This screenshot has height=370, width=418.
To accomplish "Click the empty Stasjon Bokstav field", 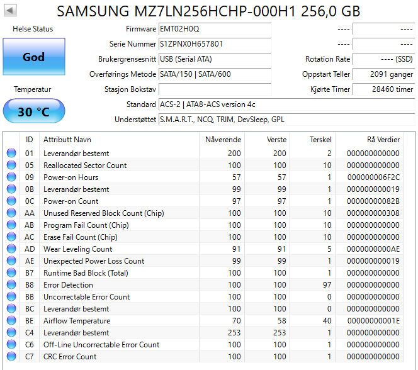I will click(215, 89).
